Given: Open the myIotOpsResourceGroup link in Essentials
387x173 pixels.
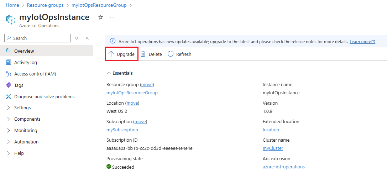Looking at the screenshot, I should (x=132, y=93).
